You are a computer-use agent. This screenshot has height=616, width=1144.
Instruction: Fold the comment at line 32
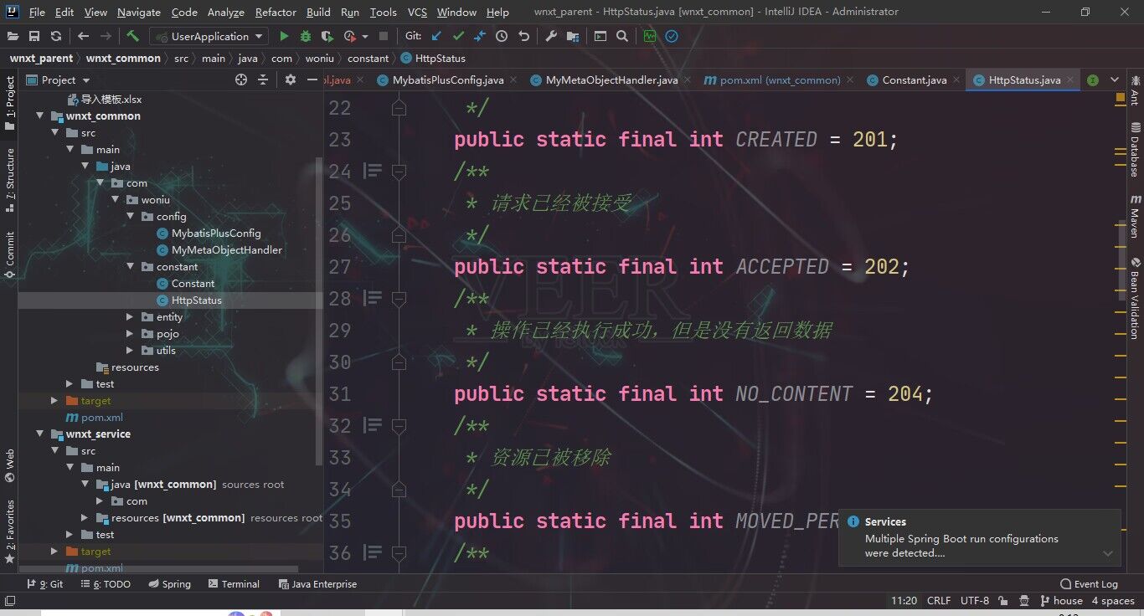[x=399, y=425]
